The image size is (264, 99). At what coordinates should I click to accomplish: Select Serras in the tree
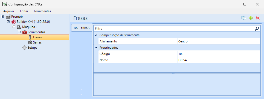(x=37, y=42)
